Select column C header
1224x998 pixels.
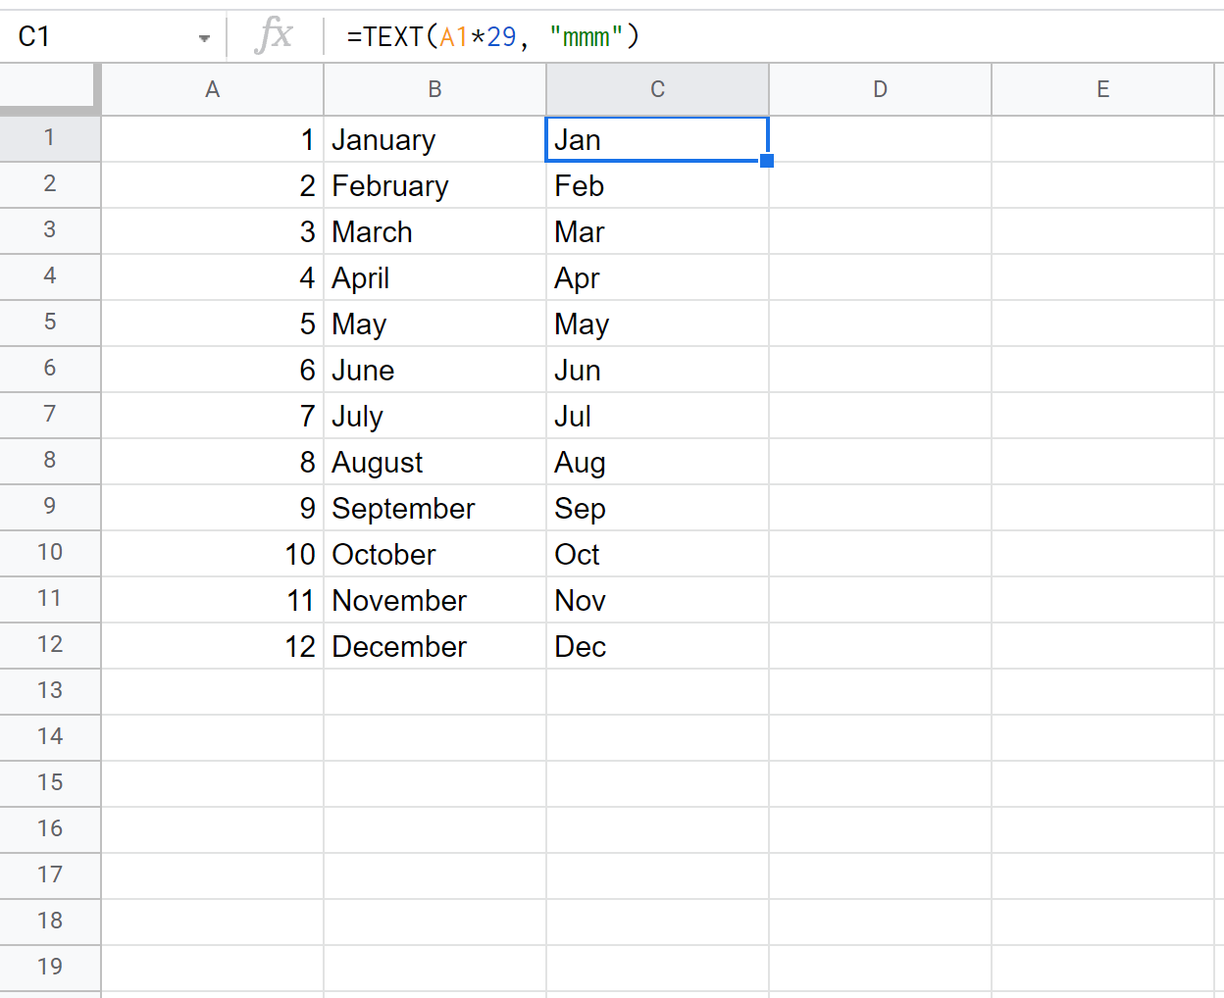point(657,89)
